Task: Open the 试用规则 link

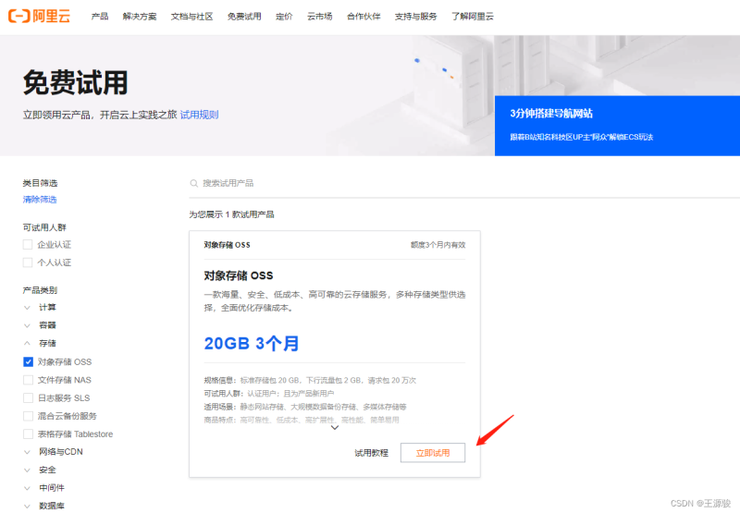Action: [199, 115]
